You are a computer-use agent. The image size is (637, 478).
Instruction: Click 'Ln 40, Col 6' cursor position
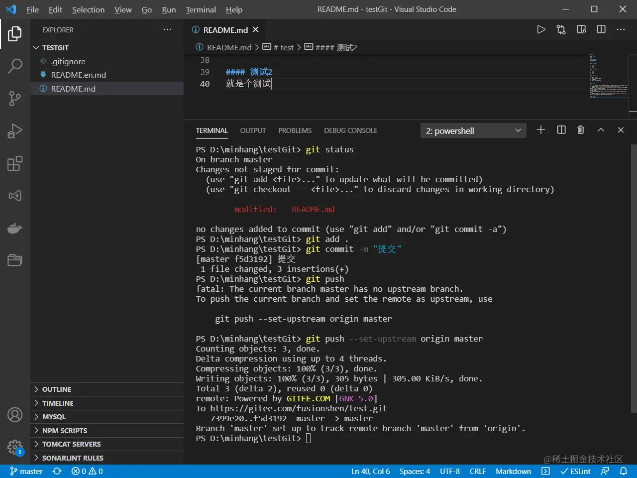pos(370,471)
